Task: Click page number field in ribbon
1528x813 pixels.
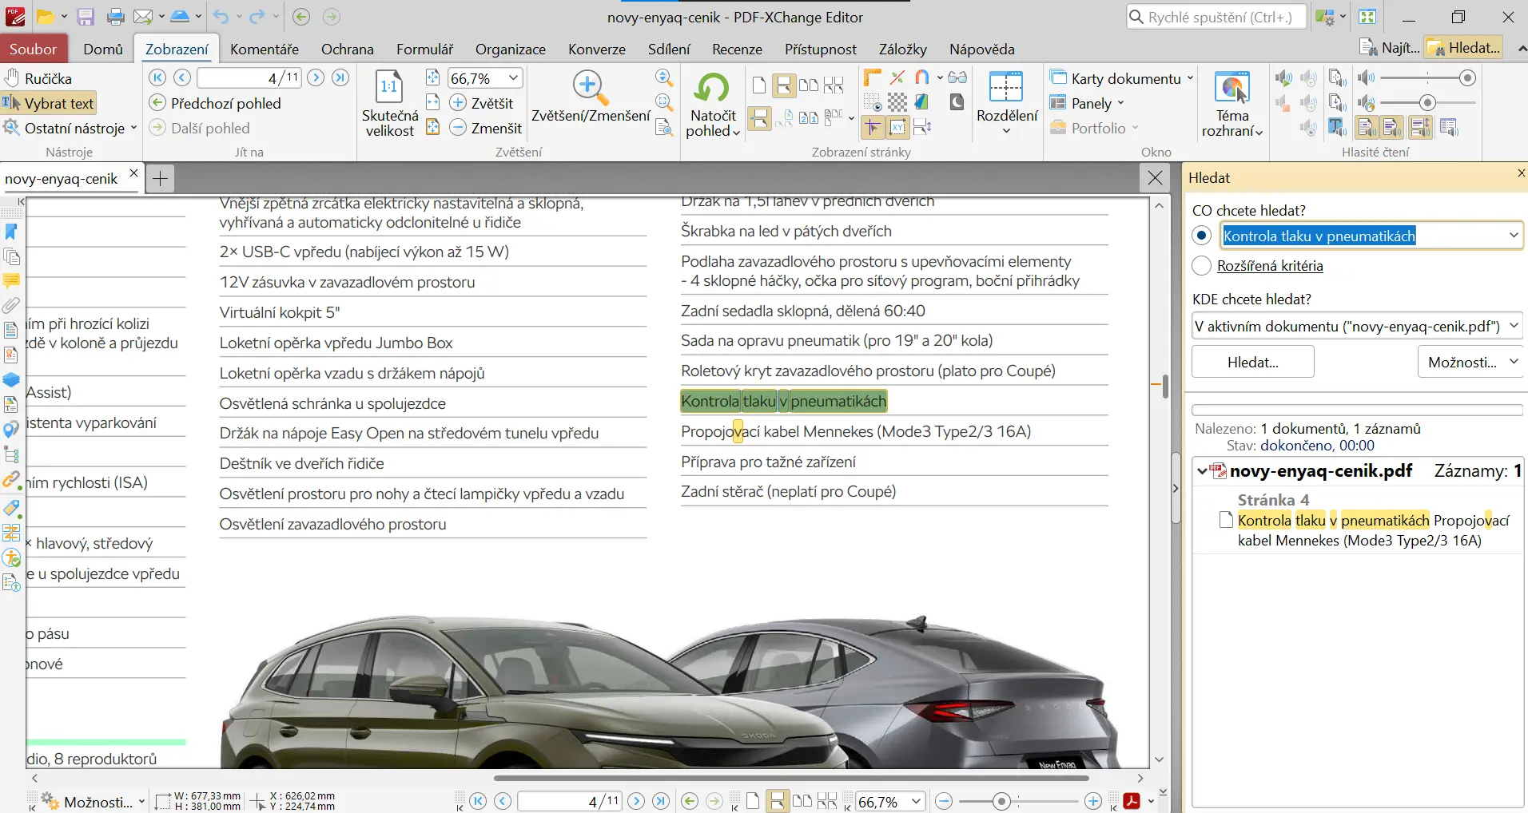Action: 249,77
